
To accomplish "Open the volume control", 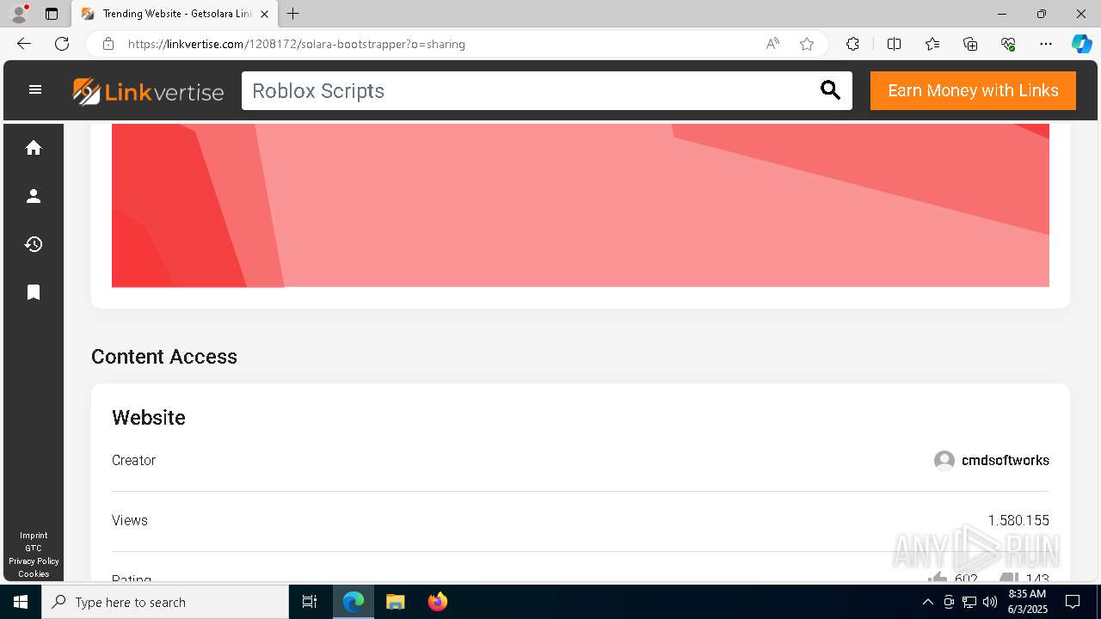I will click(990, 602).
